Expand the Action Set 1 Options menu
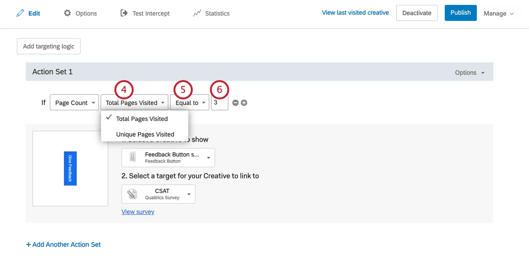The image size is (529, 264). pos(470,73)
